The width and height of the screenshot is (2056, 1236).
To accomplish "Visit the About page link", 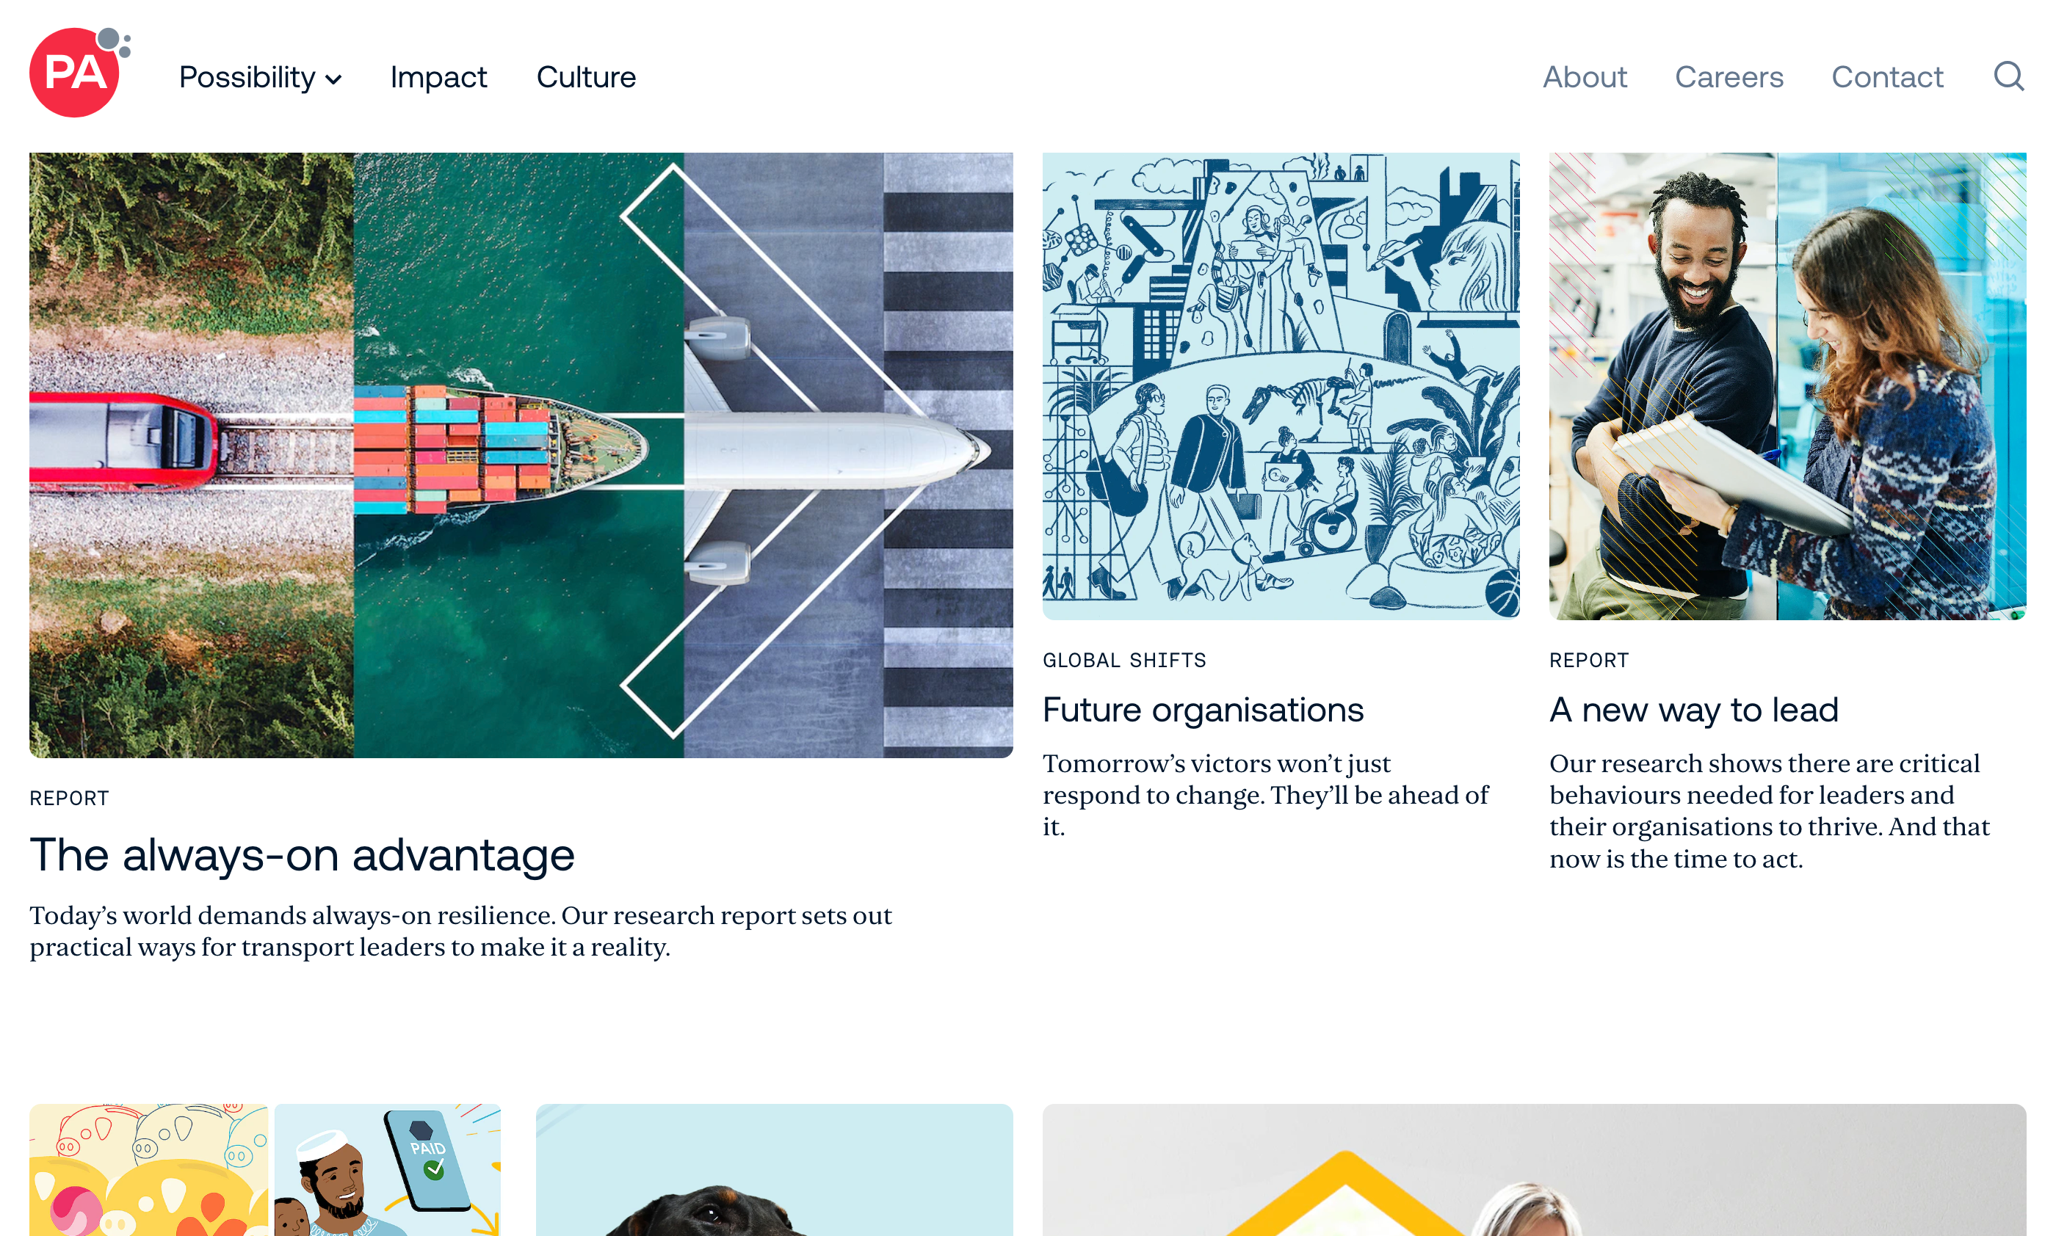I will [x=1584, y=78].
